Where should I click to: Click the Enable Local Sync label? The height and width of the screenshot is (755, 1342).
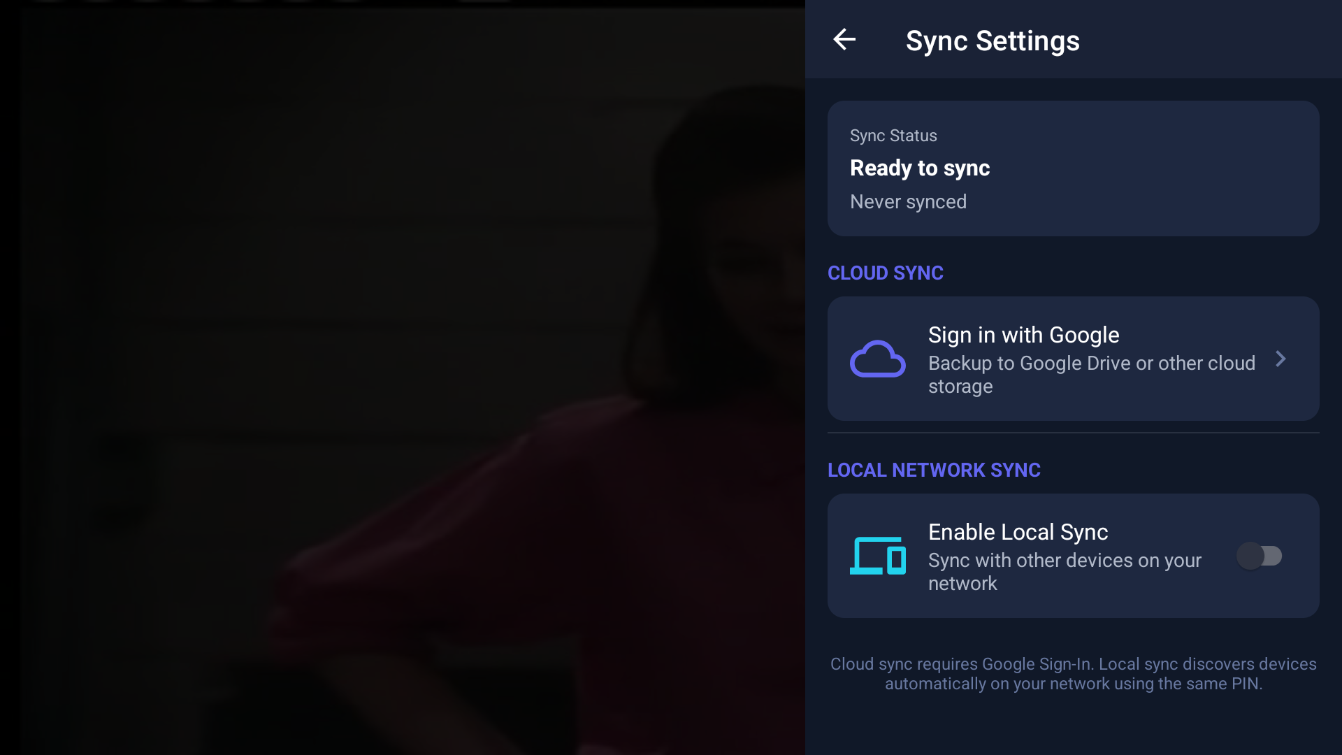point(1018,532)
